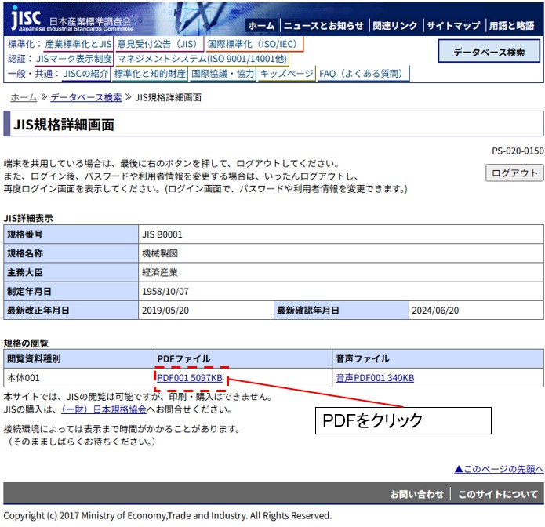This screenshot has width=545, height=527.
Task: Open マネジメントシステム(ISO 9001/14001他) tab
Action: pos(202,59)
